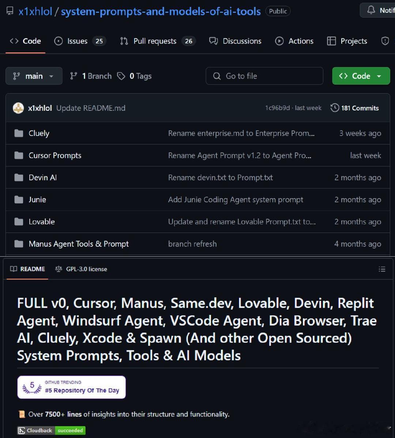Open the 'Rename Agent Prompt v1.2' commit
The width and height of the screenshot is (395, 438).
pos(240,155)
